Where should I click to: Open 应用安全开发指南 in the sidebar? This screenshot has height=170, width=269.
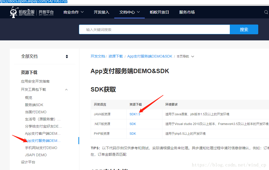pos(35,81)
